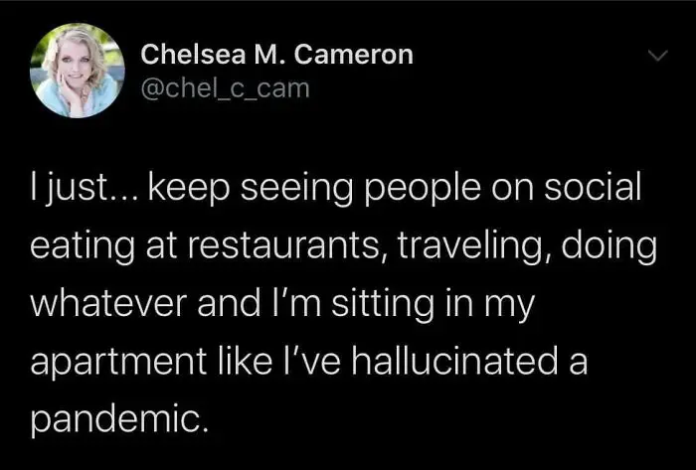
Task: Click the word "social" in the tweet
Action: pos(593,187)
